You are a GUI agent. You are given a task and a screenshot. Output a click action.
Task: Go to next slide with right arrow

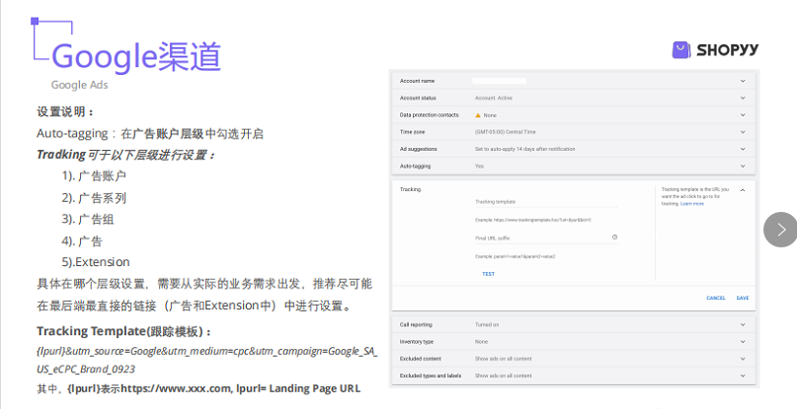(782, 230)
